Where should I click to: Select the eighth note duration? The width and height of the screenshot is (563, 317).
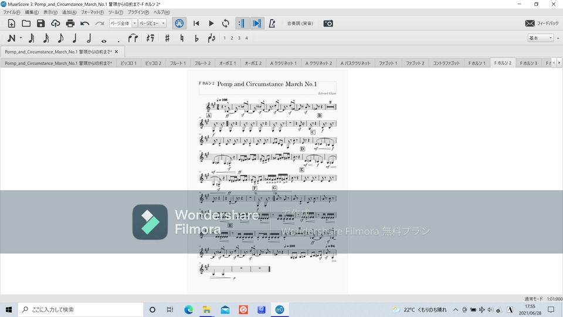tap(60, 38)
